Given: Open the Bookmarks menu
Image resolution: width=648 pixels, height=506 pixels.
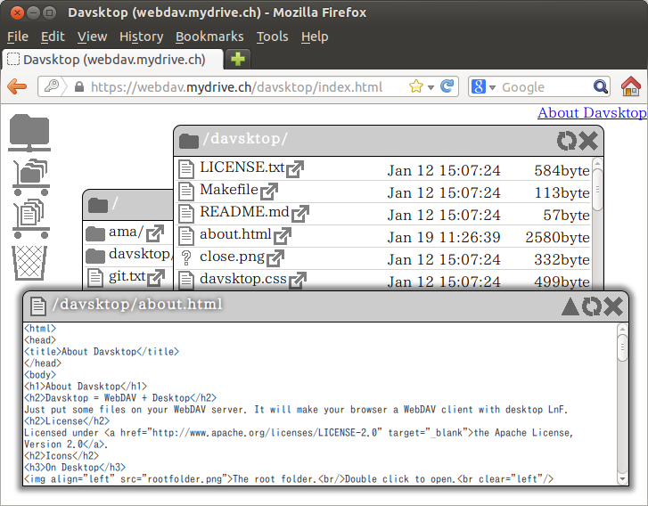Looking at the screenshot, I should point(209,37).
